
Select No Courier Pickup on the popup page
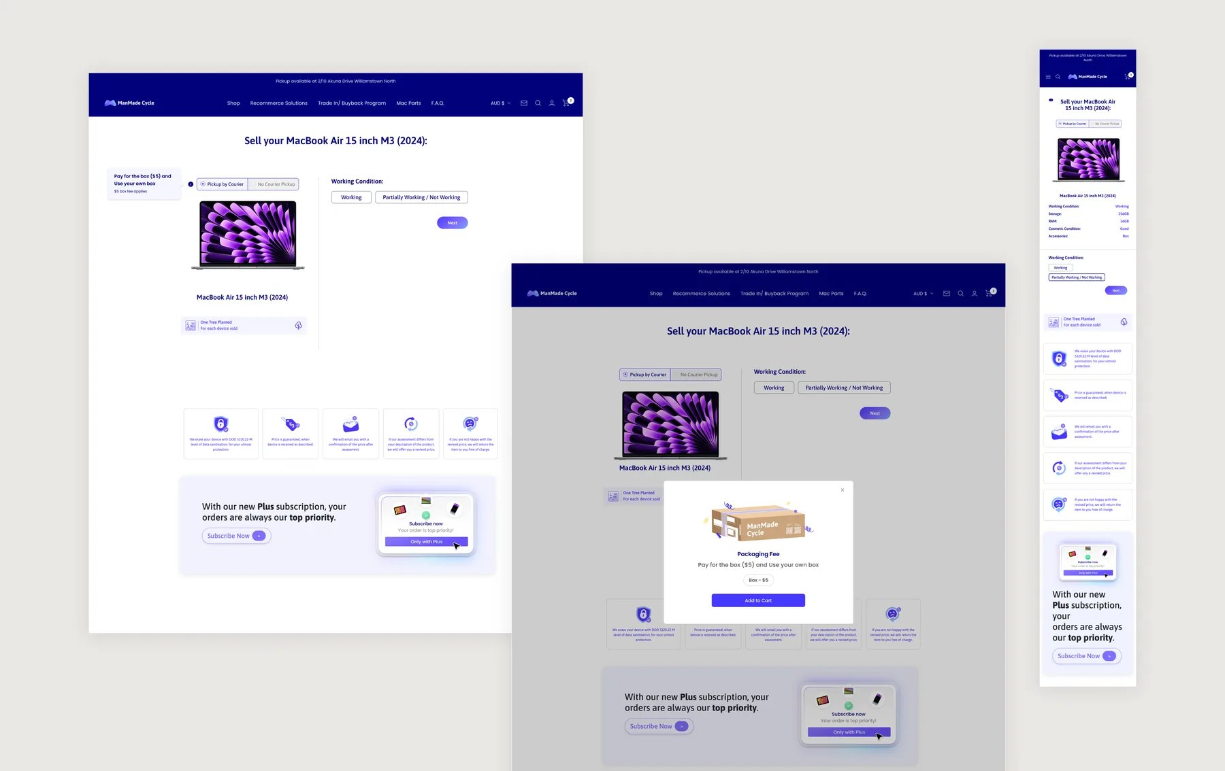click(x=696, y=375)
